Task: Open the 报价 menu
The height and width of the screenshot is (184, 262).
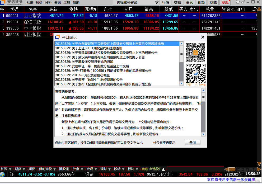Action: click(x=39, y=2)
